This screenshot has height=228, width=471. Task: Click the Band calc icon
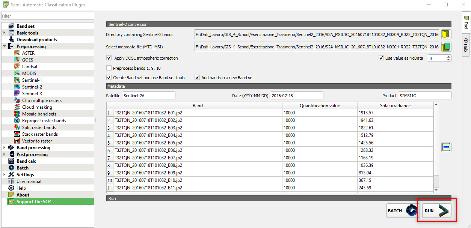[11, 161]
